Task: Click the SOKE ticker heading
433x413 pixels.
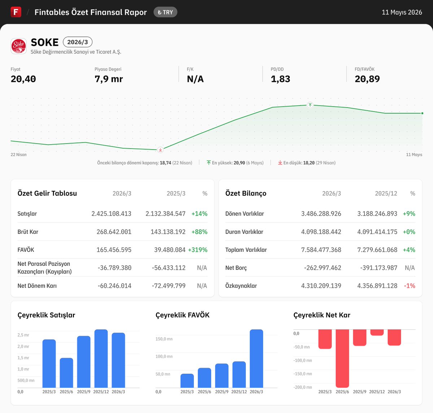Action: coord(45,42)
